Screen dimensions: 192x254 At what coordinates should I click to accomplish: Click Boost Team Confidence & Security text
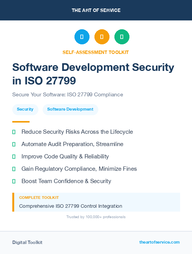tap(66, 181)
